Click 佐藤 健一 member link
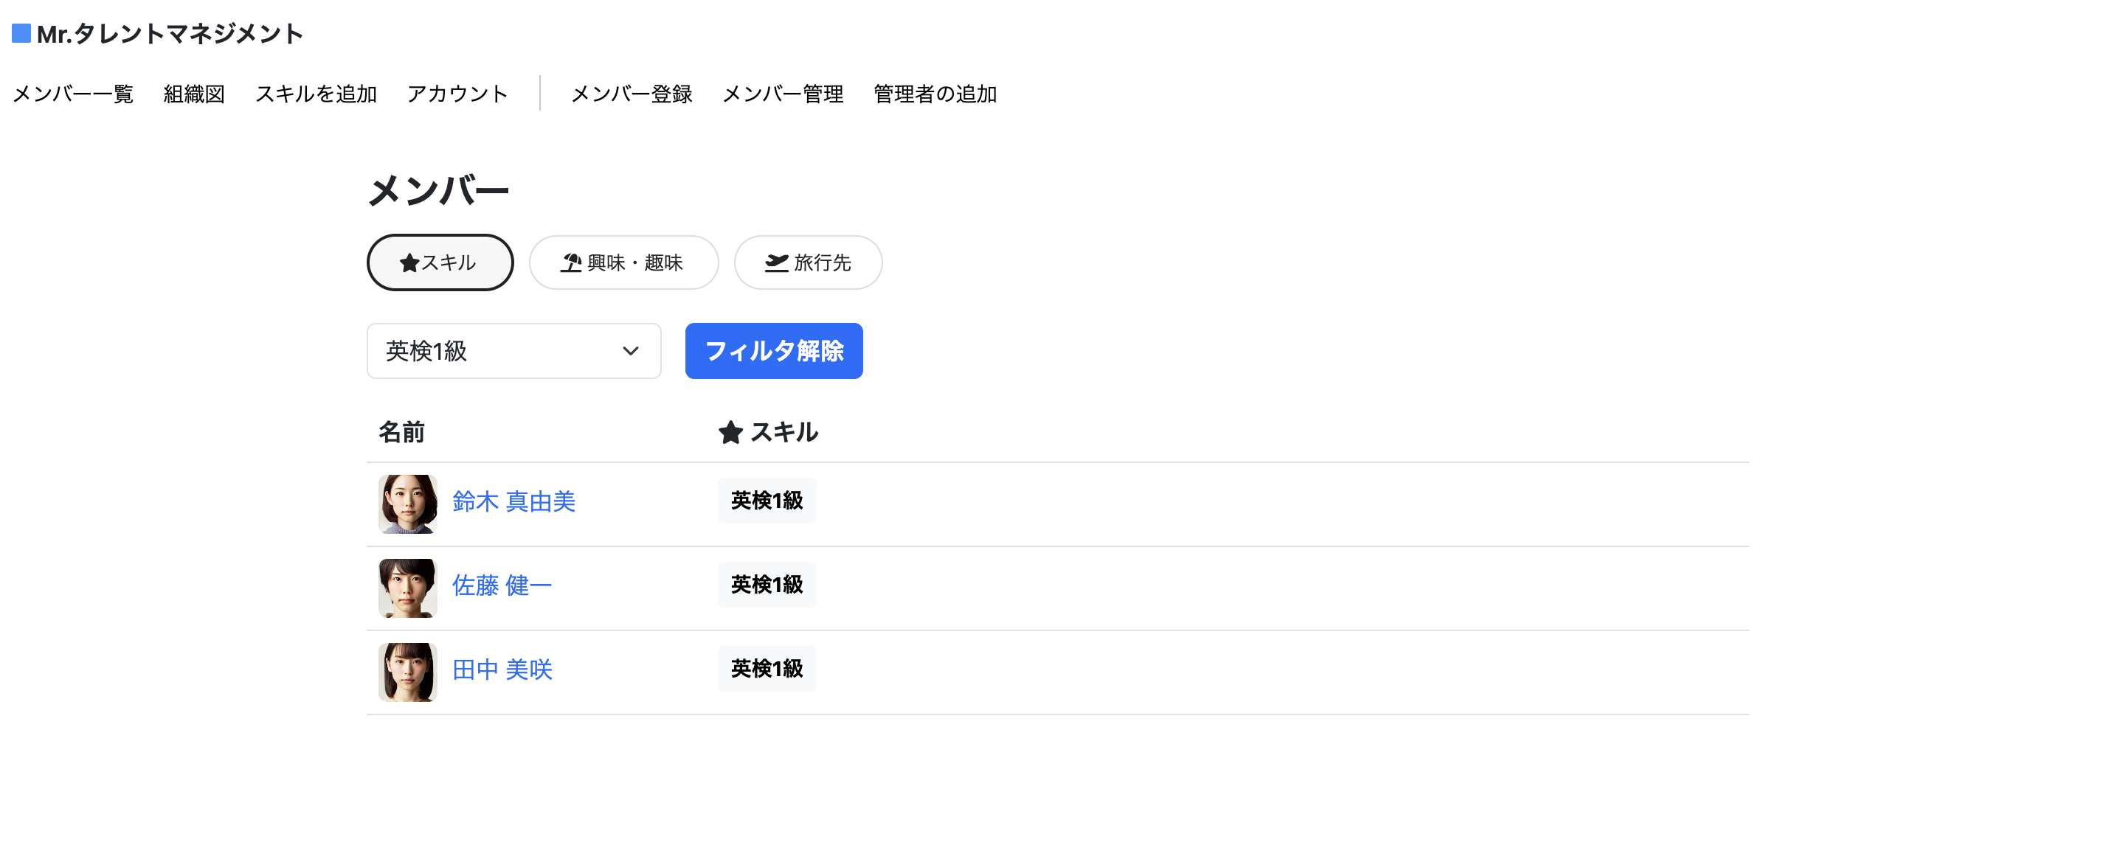The image size is (2110, 842). (501, 584)
